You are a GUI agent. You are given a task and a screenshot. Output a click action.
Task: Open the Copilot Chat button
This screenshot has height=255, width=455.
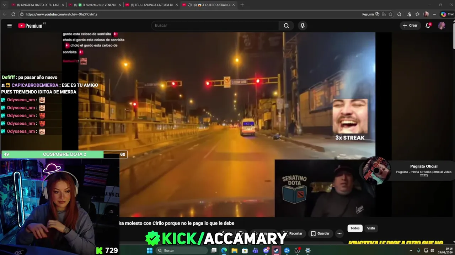coord(447,14)
